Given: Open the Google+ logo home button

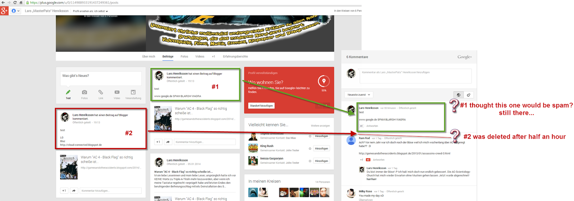Looking at the screenshot, I should click(x=4, y=11).
